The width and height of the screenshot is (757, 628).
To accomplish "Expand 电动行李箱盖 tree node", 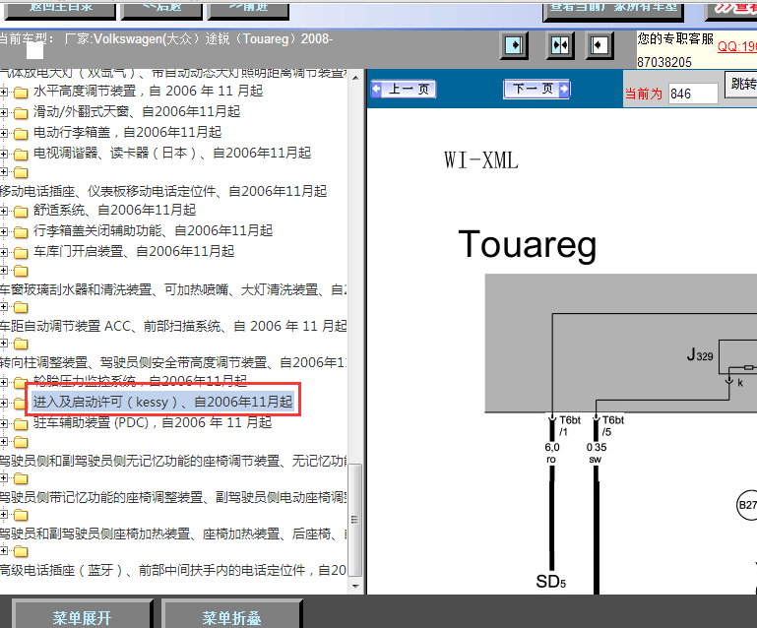I will [x=4, y=133].
